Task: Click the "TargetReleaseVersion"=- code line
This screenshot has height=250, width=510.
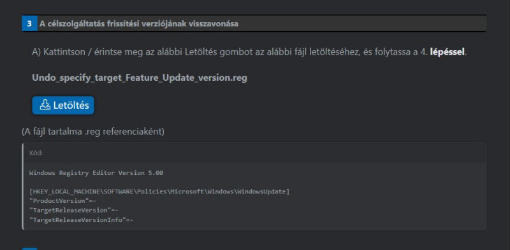Action: (74, 211)
